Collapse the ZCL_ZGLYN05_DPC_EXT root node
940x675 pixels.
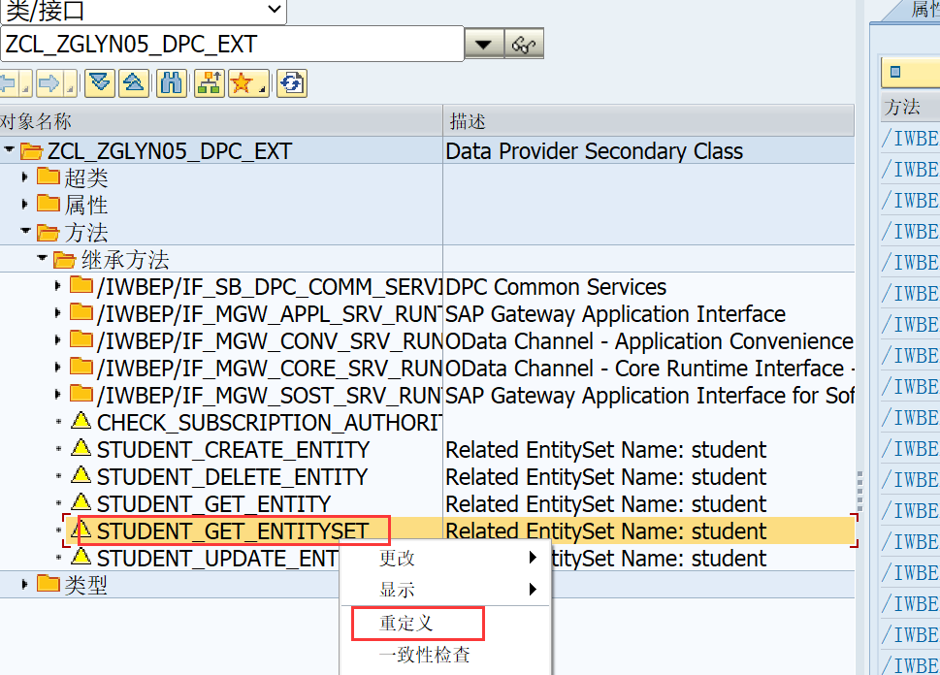9,150
